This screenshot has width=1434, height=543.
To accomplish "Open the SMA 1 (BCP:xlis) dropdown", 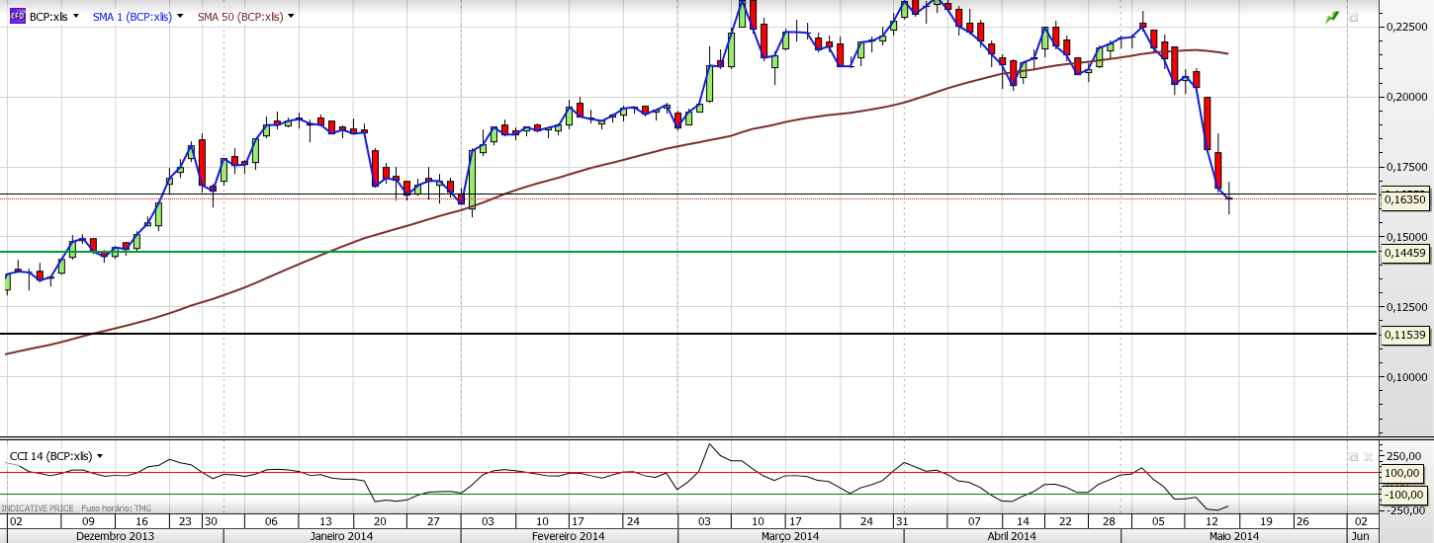I will (180, 17).
